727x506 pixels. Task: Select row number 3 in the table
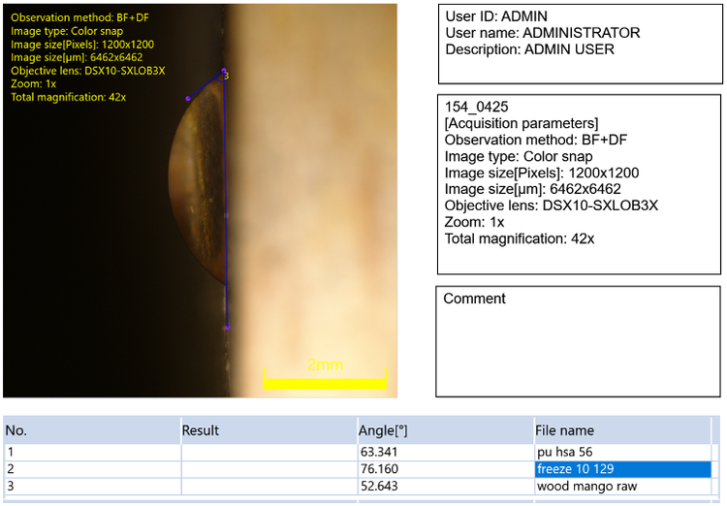pos(11,486)
